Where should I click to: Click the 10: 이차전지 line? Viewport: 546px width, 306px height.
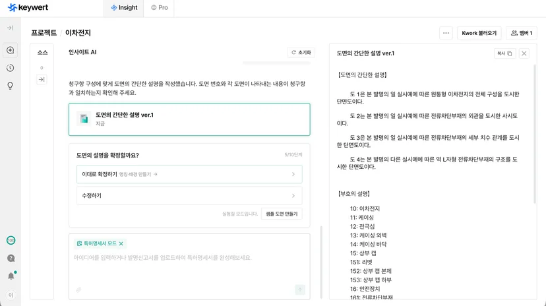tap(365, 208)
